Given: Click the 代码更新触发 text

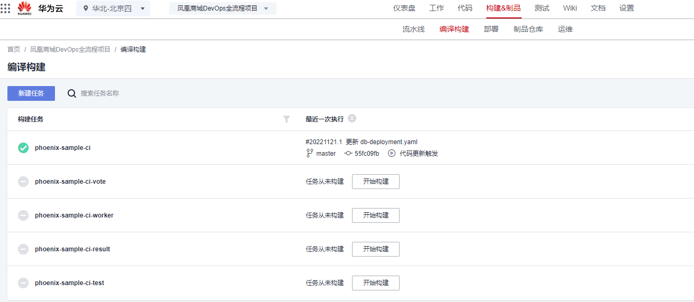Looking at the screenshot, I should [419, 154].
